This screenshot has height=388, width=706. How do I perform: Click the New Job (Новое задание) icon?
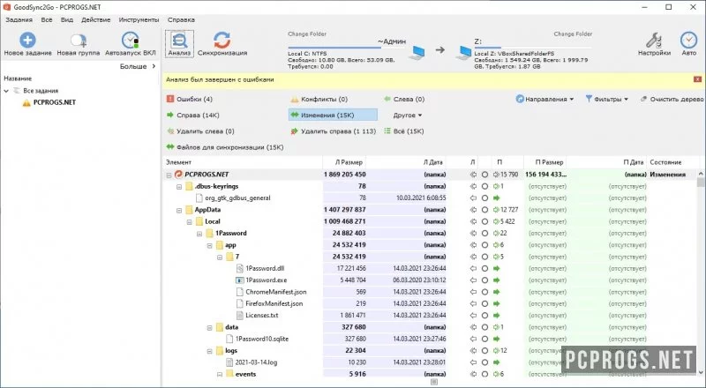[x=27, y=40]
